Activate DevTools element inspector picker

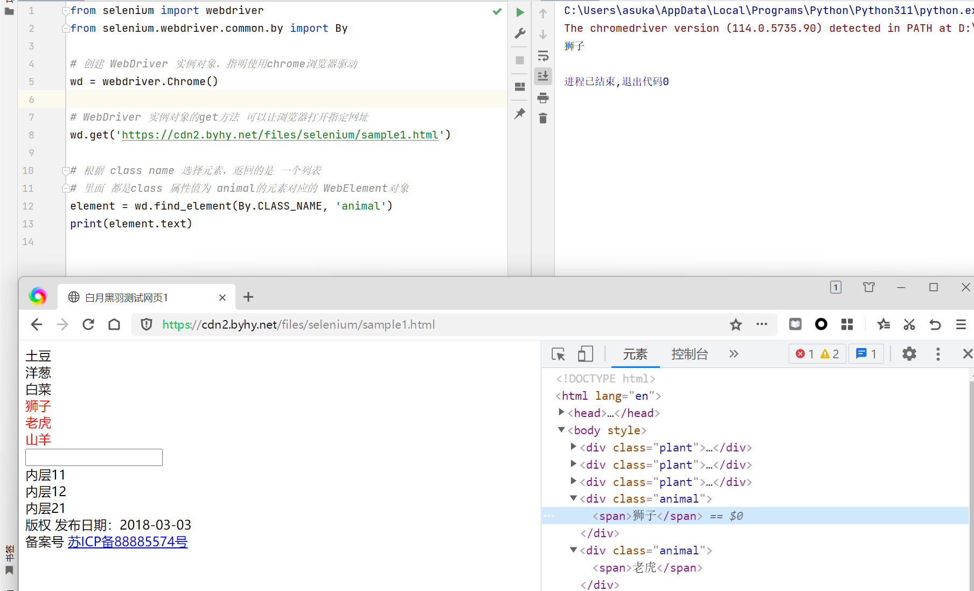tap(559, 354)
